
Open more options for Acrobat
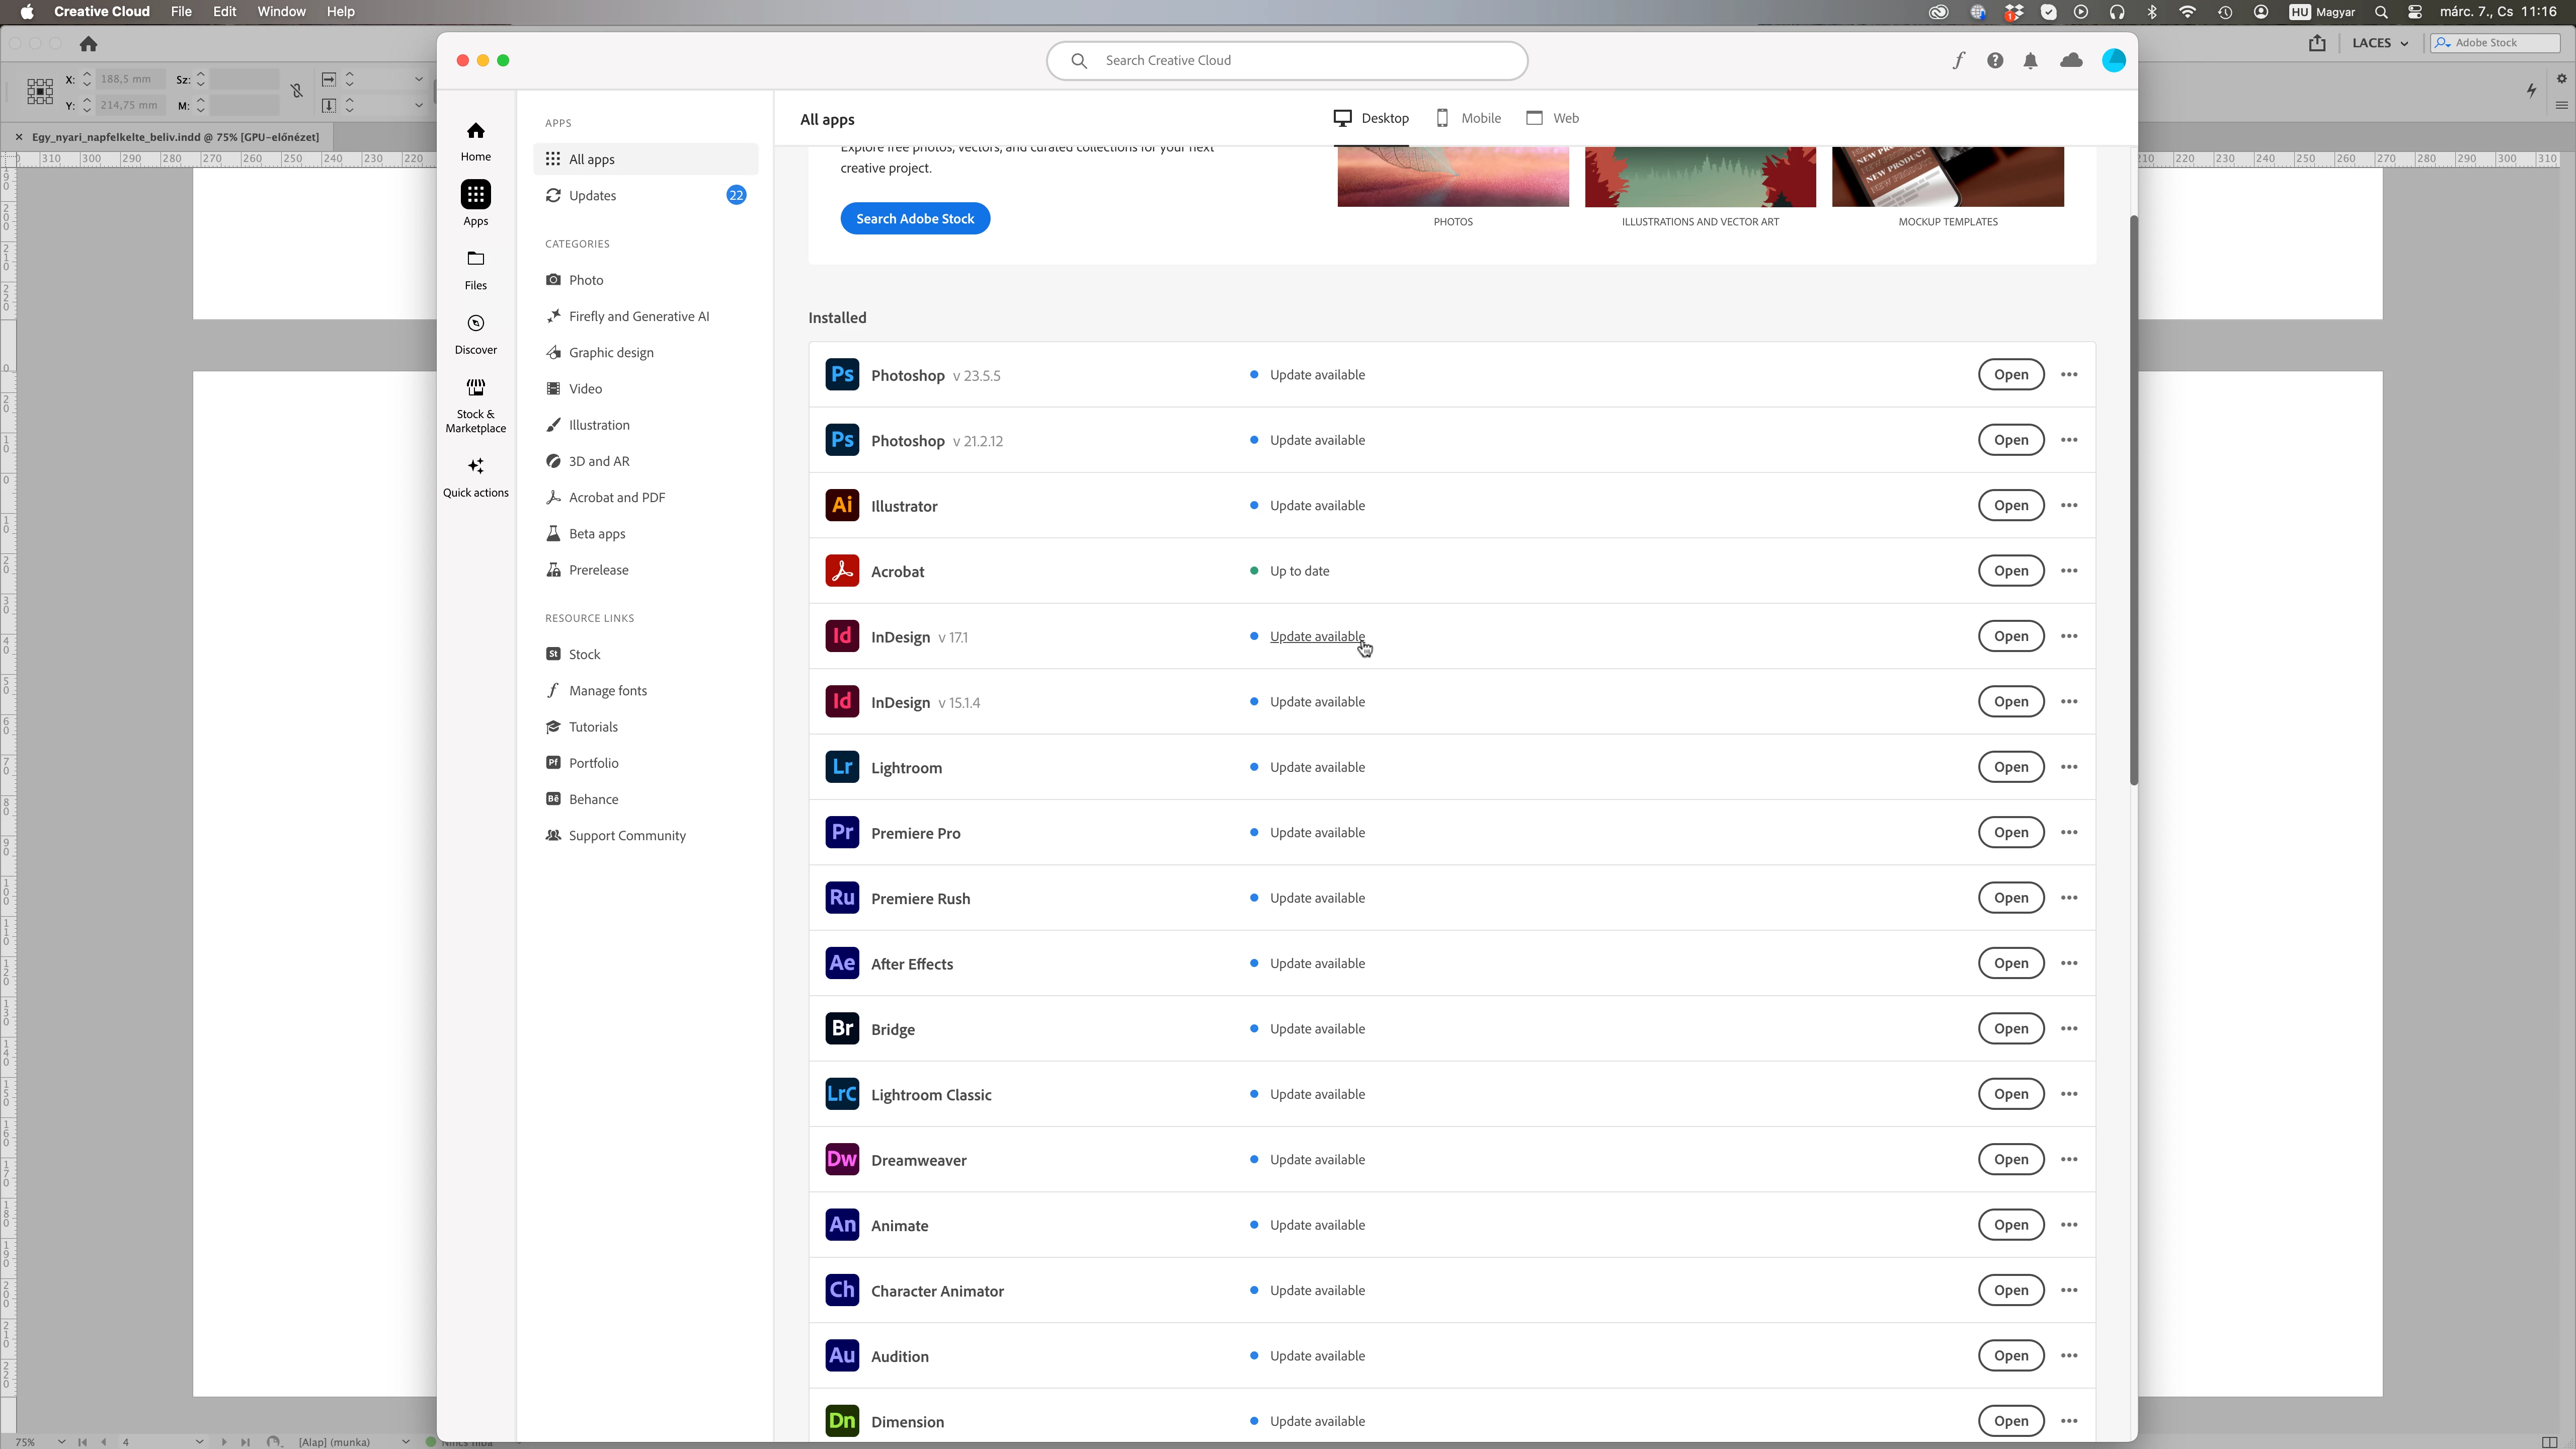[2069, 571]
